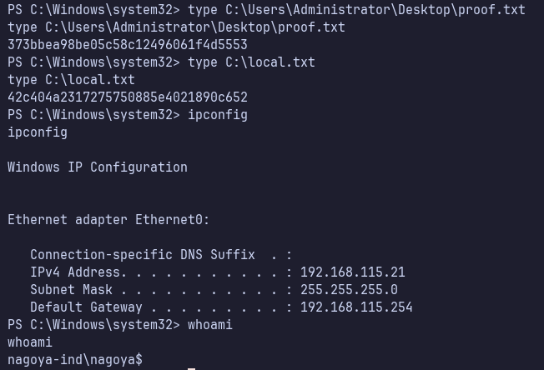Click the whoami command on the PS prompt line
Image resolution: width=544 pixels, height=370 pixels.
coord(209,325)
